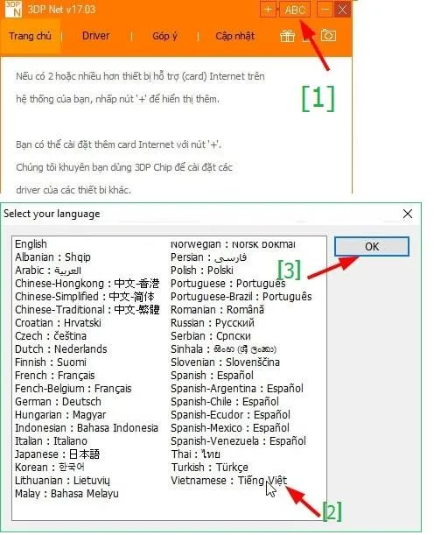Select the Korean language entry
Viewport: 441px width, 535px height.
pos(50,468)
